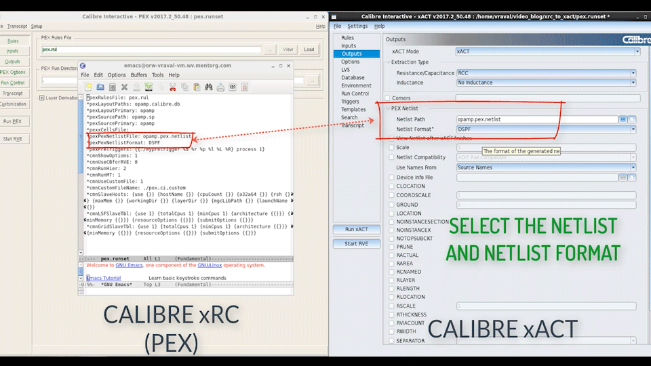
Task: Open the Settings menu in xACT window
Action: pyautogui.click(x=357, y=26)
